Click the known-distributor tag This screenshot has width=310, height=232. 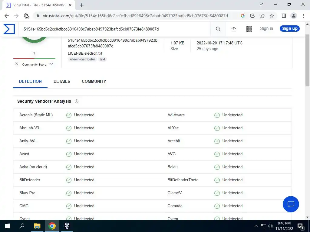point(82,59)
